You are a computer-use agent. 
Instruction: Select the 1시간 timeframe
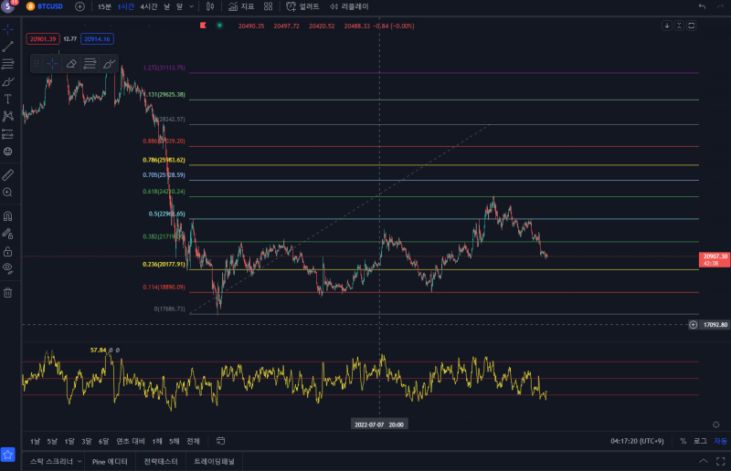pos(125,6)
